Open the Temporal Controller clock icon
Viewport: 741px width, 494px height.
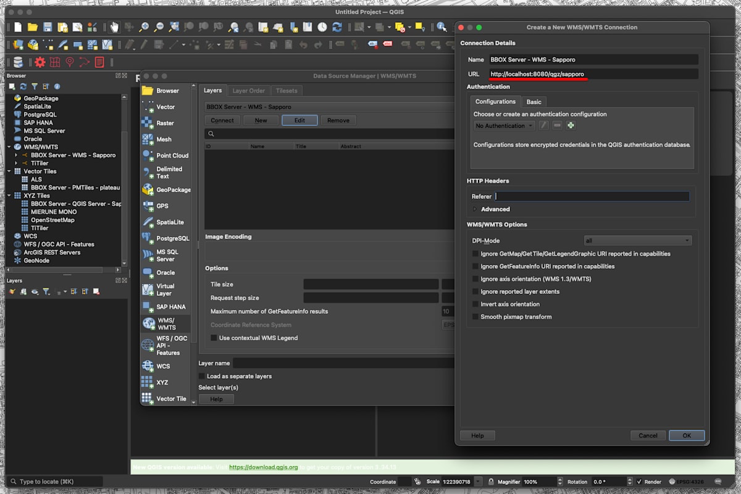point(322,27)
